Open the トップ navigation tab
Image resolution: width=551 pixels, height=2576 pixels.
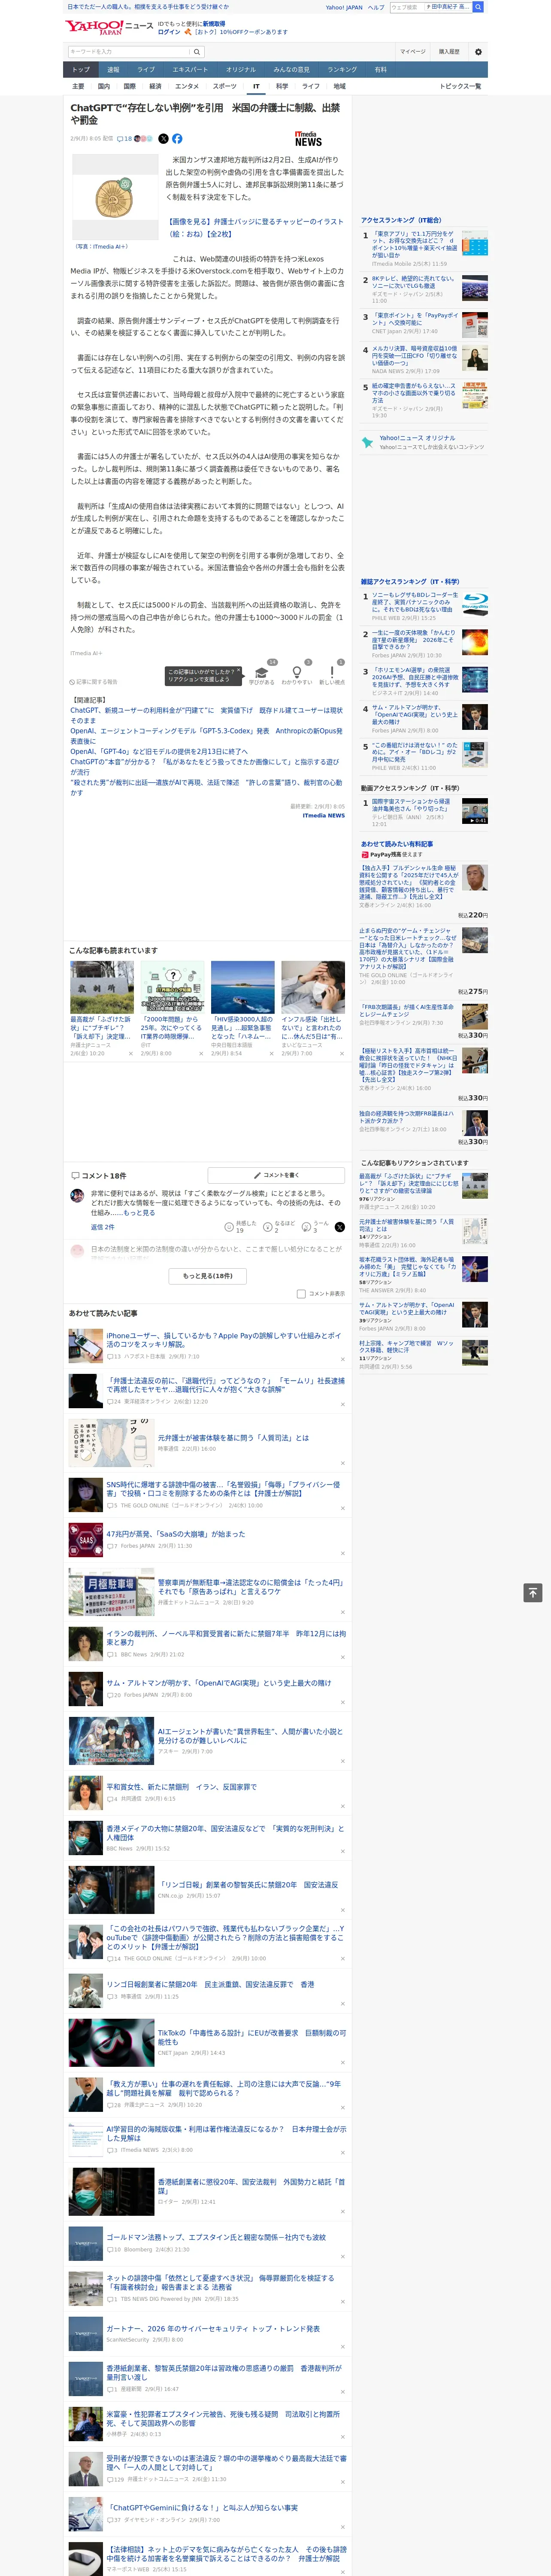pyautogui.click(x=81, y=70)
